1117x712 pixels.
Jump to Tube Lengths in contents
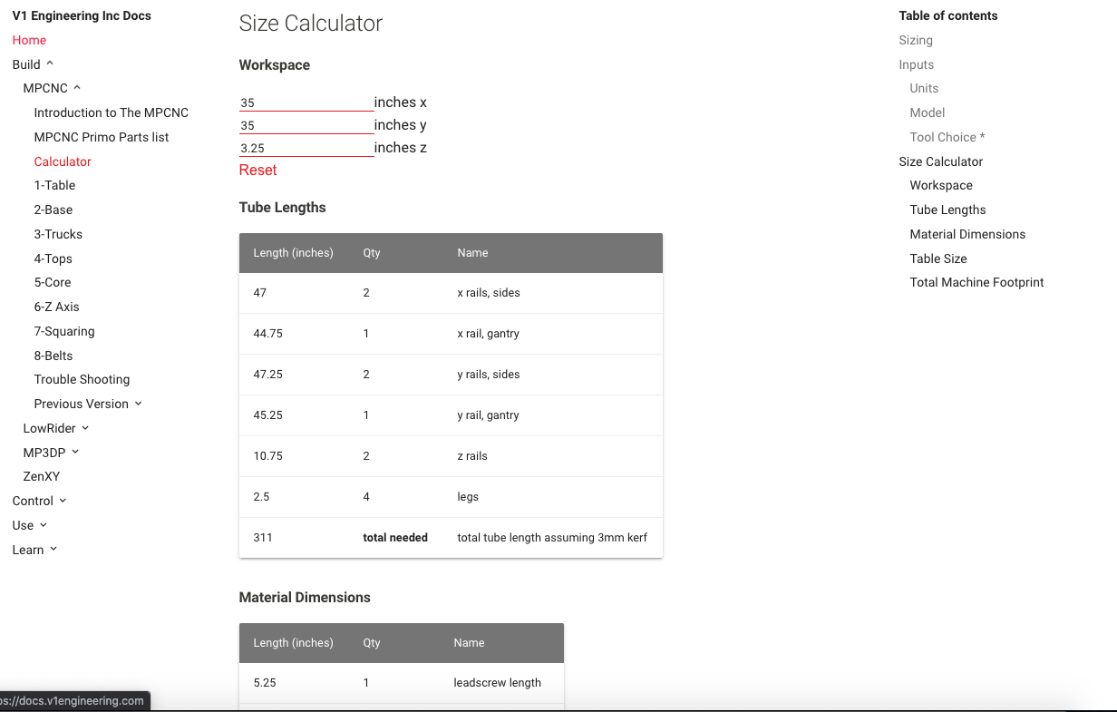pyautogui.click(x=947, y=210)
